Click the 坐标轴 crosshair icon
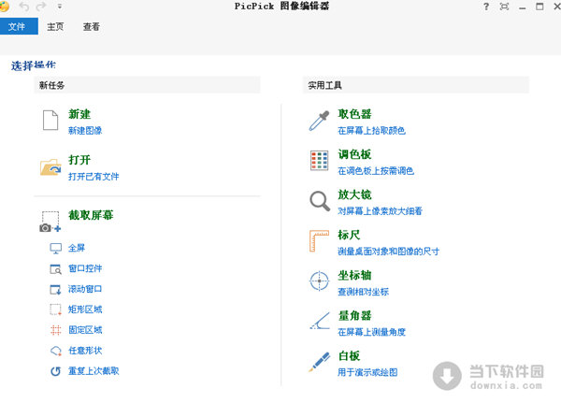The width and height of the screenshot is (561, 403). (319, 281)
